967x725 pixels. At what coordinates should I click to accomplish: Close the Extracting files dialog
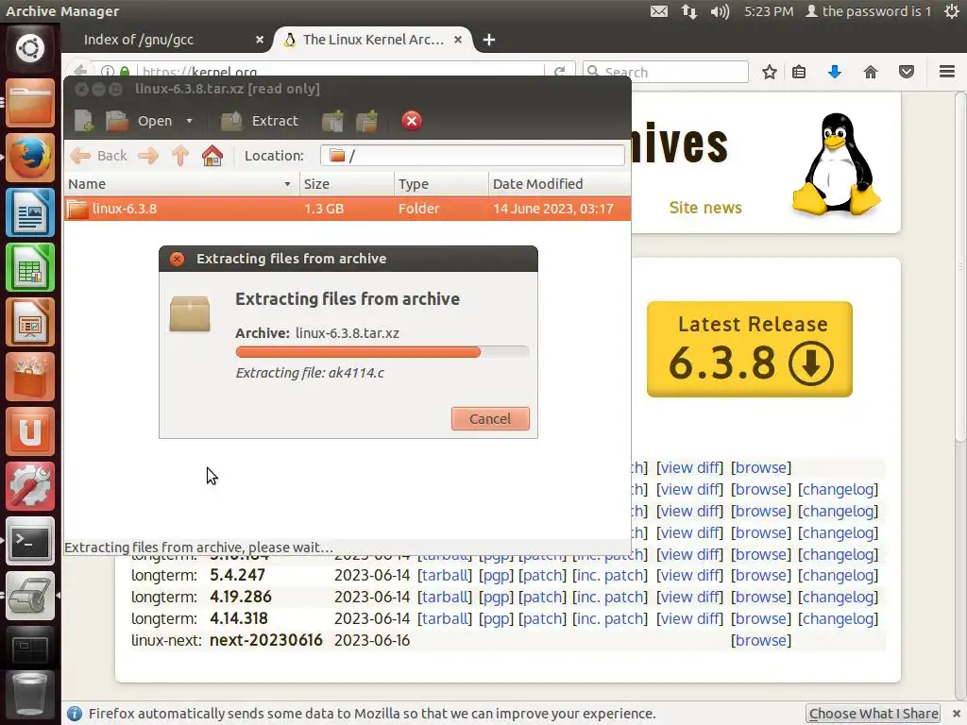[x=177, y=259]
